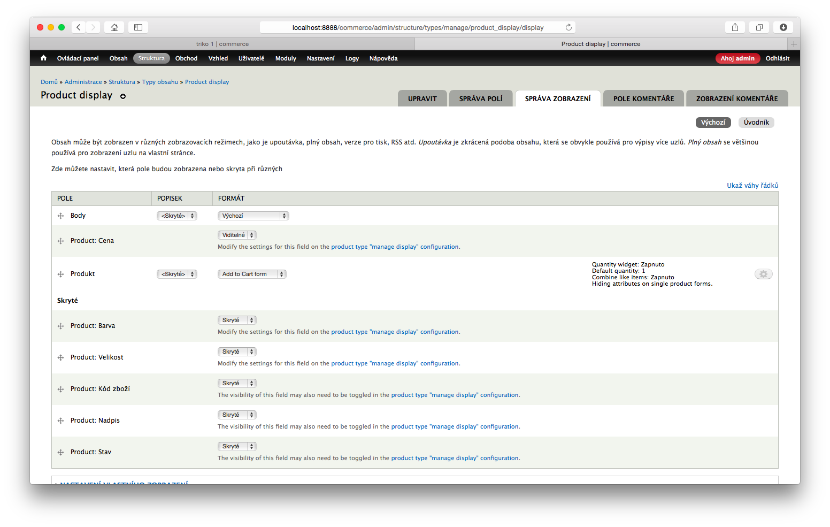Switch to the SPRÁVA POLÍ tab
830x527 pixels.
[481, 99]
